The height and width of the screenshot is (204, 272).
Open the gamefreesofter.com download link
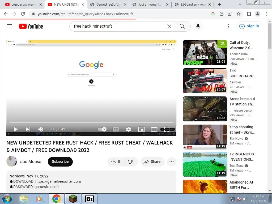click(x=58, y=181)
